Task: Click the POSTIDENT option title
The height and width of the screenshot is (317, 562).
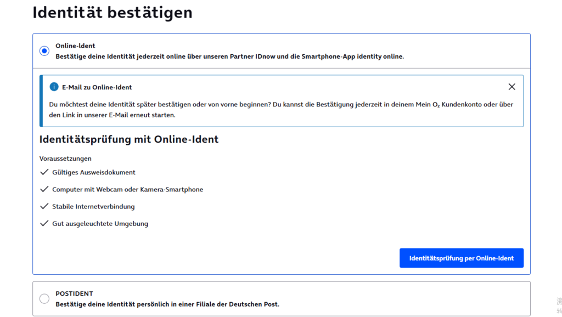Action: (x=74, y=294)
